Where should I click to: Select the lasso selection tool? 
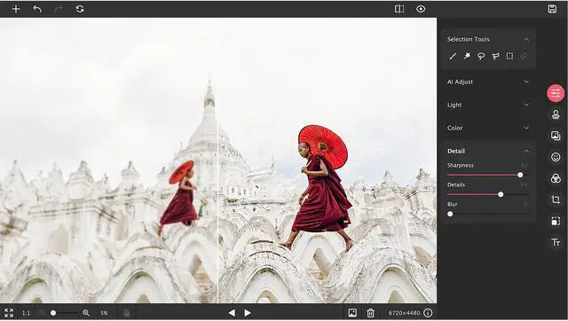coord(481,56)
